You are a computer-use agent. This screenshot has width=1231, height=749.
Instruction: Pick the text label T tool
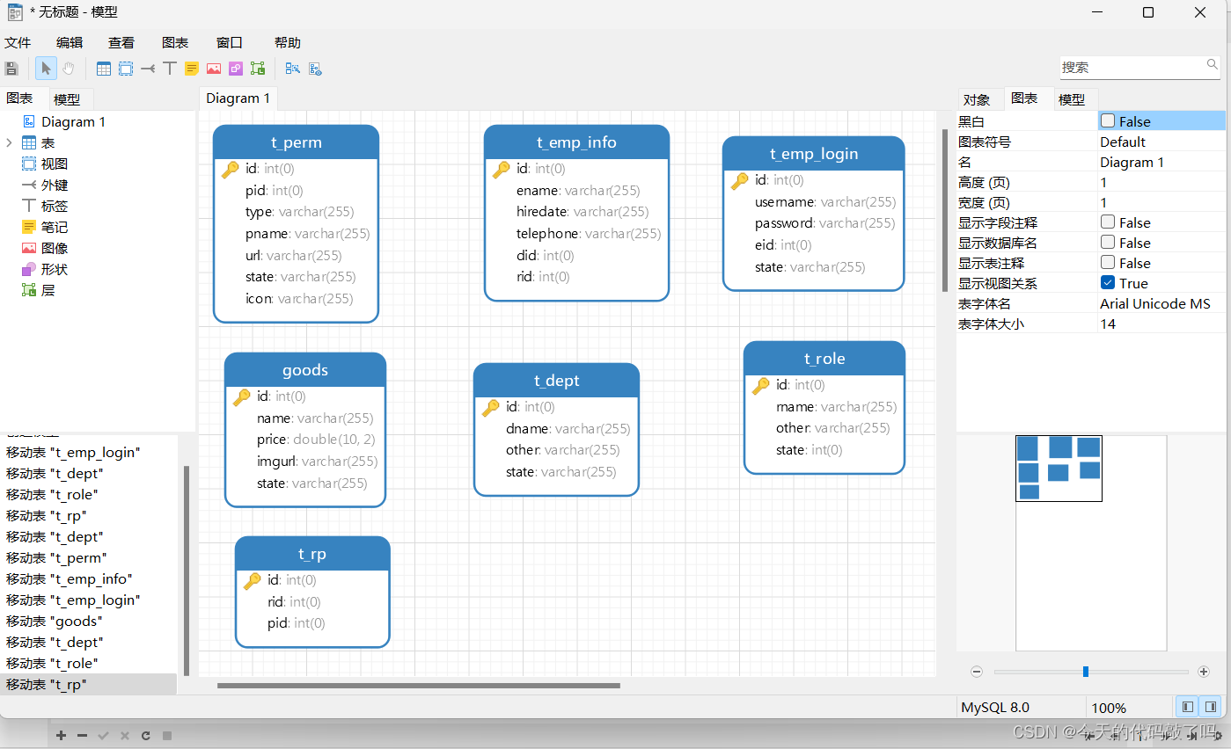pyautogui.click(x=170, y=69)
